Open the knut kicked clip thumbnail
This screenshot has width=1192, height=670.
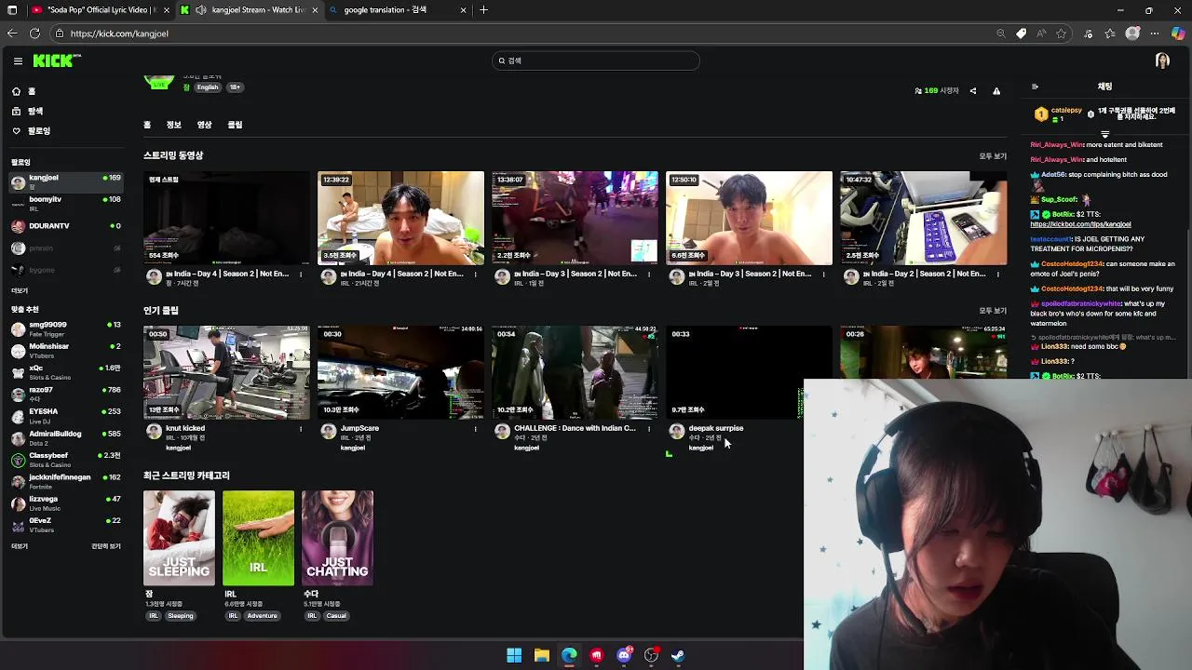pos(226,372)
